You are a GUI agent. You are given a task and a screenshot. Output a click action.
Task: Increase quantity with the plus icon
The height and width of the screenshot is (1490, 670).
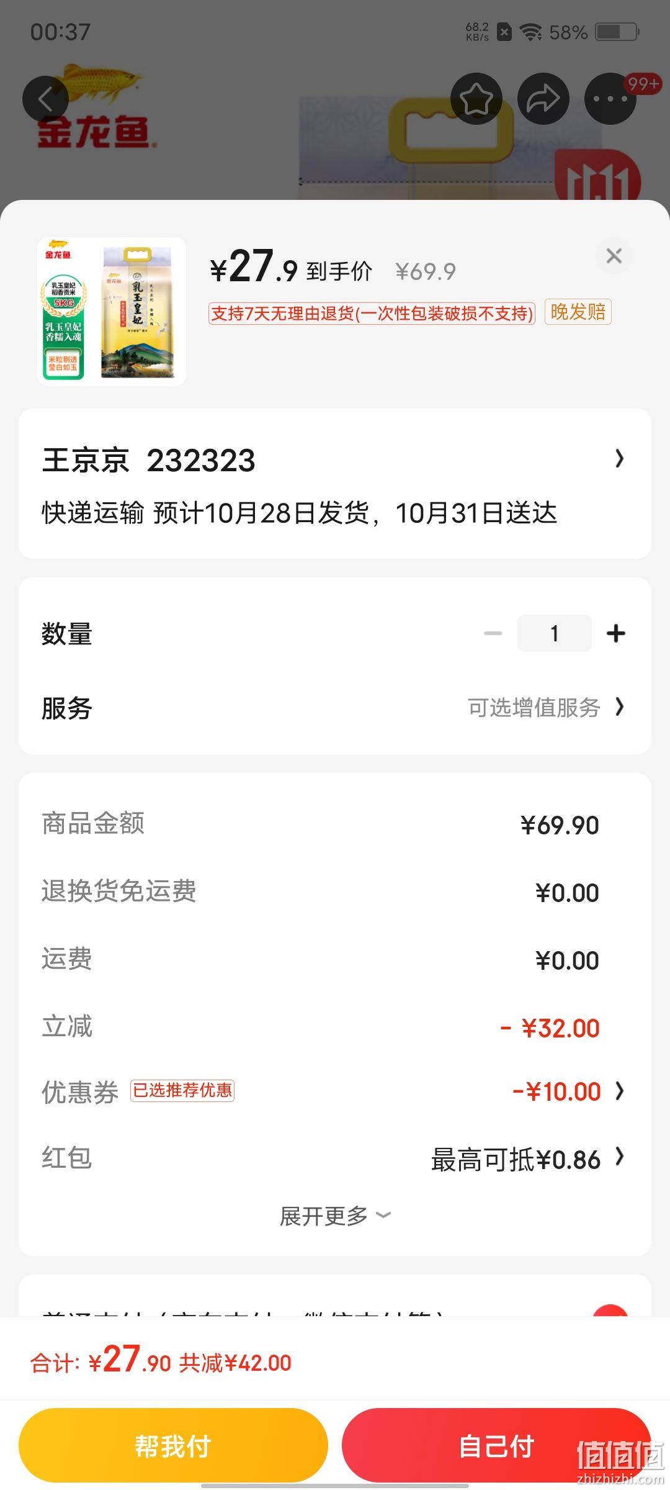[615, 633]
